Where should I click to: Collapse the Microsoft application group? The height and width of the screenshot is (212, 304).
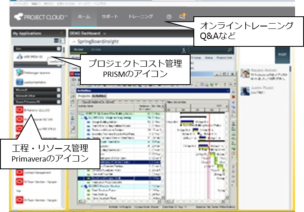pos(59,90)
